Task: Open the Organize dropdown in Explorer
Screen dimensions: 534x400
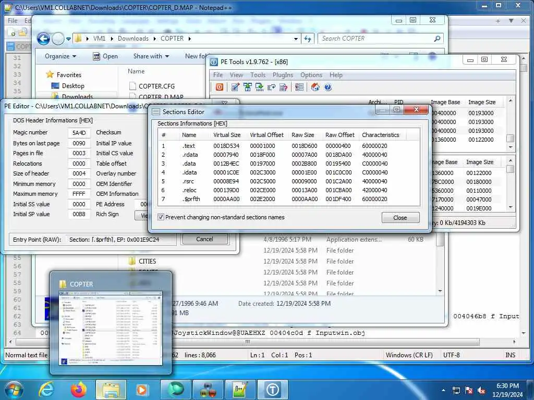Action: click(60, 56)
